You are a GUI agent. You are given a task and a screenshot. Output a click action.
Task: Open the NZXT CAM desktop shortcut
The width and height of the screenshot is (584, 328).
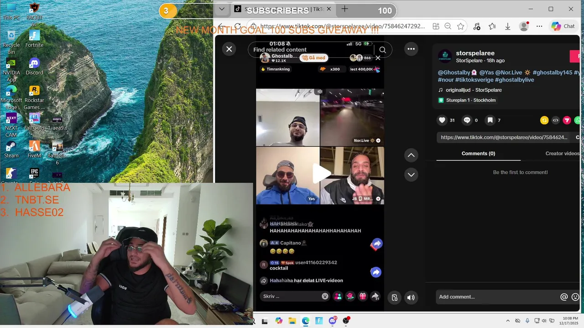point(11,125)
